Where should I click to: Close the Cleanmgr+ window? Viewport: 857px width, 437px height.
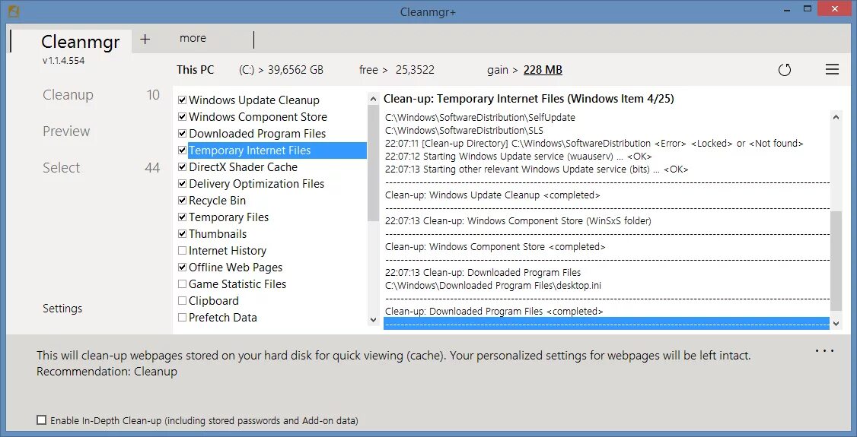(x=833, y=8)
